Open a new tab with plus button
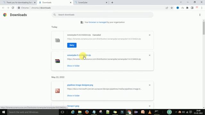This screenshot has height=115, width=205. (112, 3)
